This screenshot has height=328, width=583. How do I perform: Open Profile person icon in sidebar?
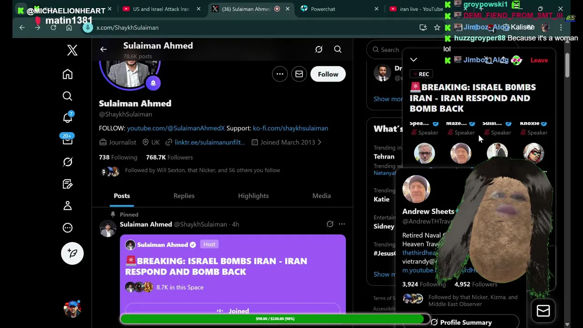click(67, 206)
